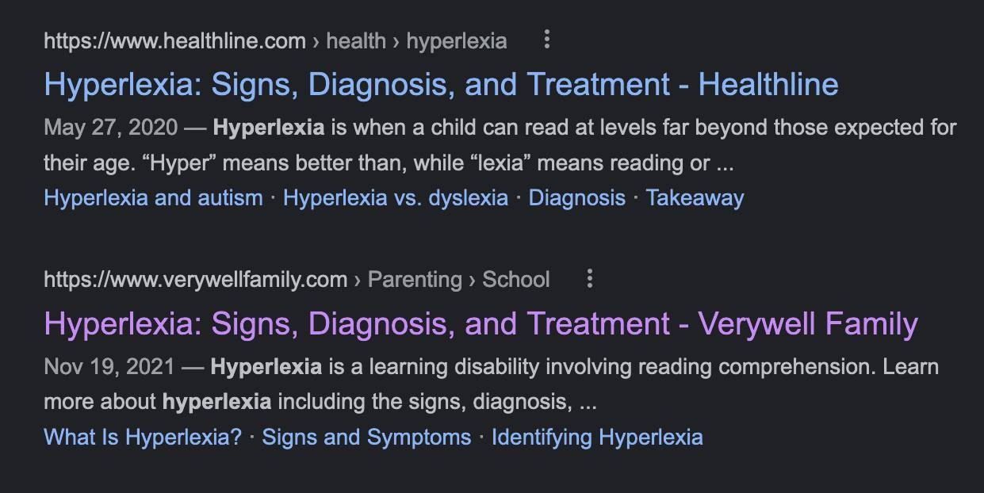This screenshot has height=493, width=984.
Task: Click the 'May 27, 2020' date in the snippet
Action: click(x=111, y=127)
